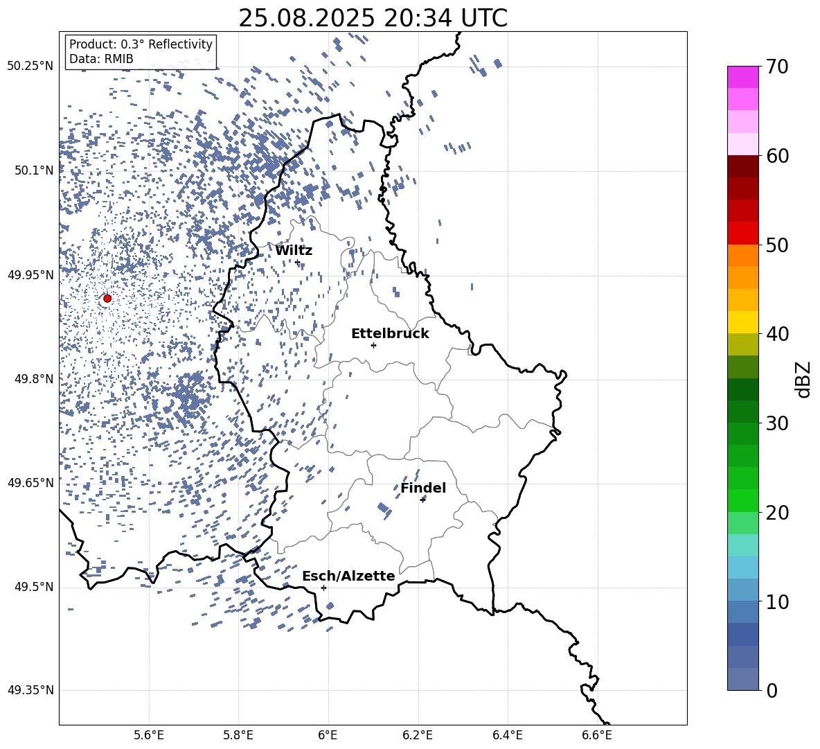The width and height of the screenshot is (820, 749).
Task: Click the 49.35°N latitude label
Action: coord(30,690)
